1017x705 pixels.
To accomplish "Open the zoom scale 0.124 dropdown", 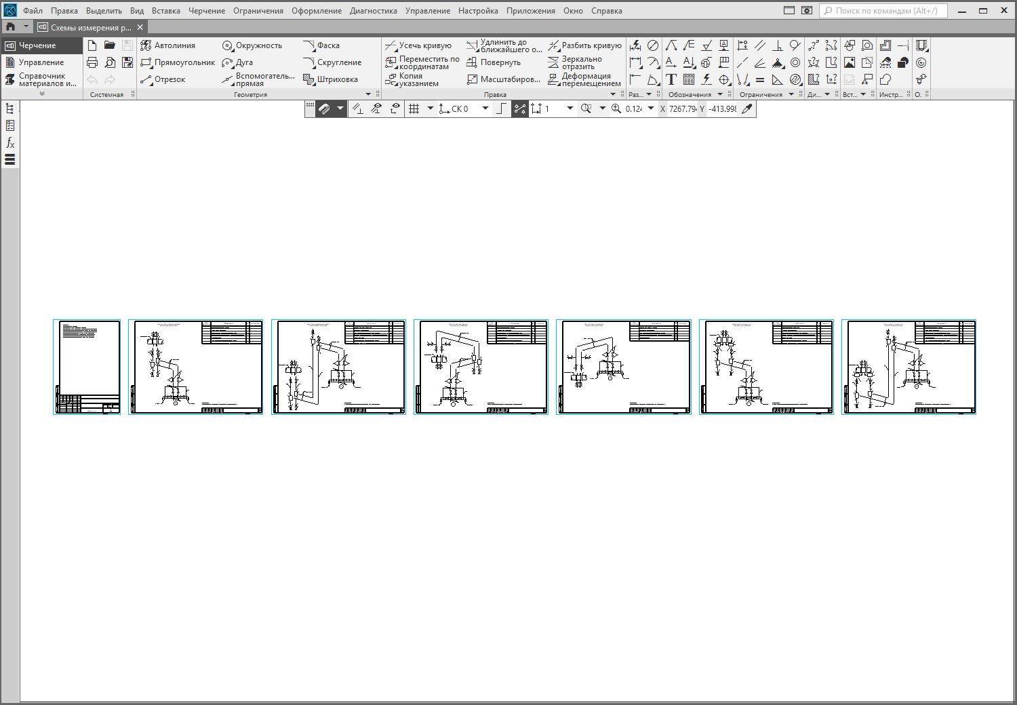I will coord(651,108).
